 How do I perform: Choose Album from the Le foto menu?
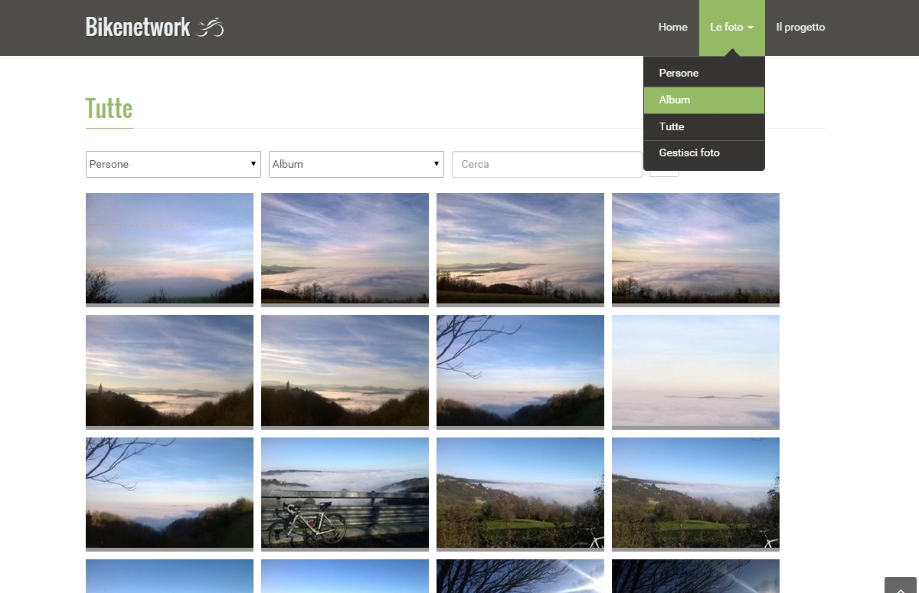coord(704,100)
